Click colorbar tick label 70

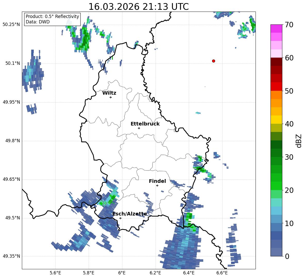coord(289,25)
